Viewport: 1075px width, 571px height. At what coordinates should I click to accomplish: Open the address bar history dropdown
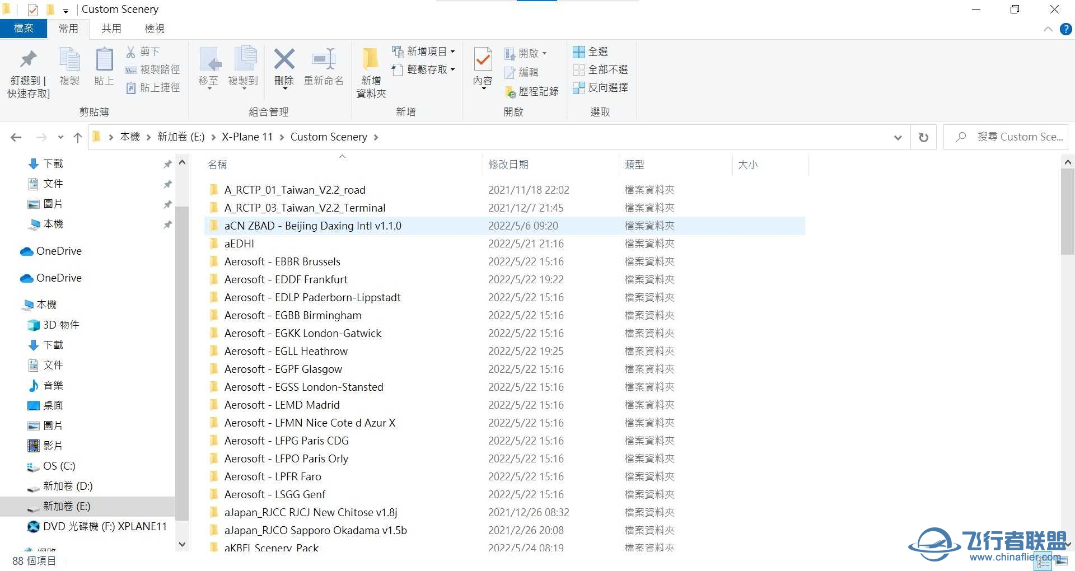[x=897, y=137]
